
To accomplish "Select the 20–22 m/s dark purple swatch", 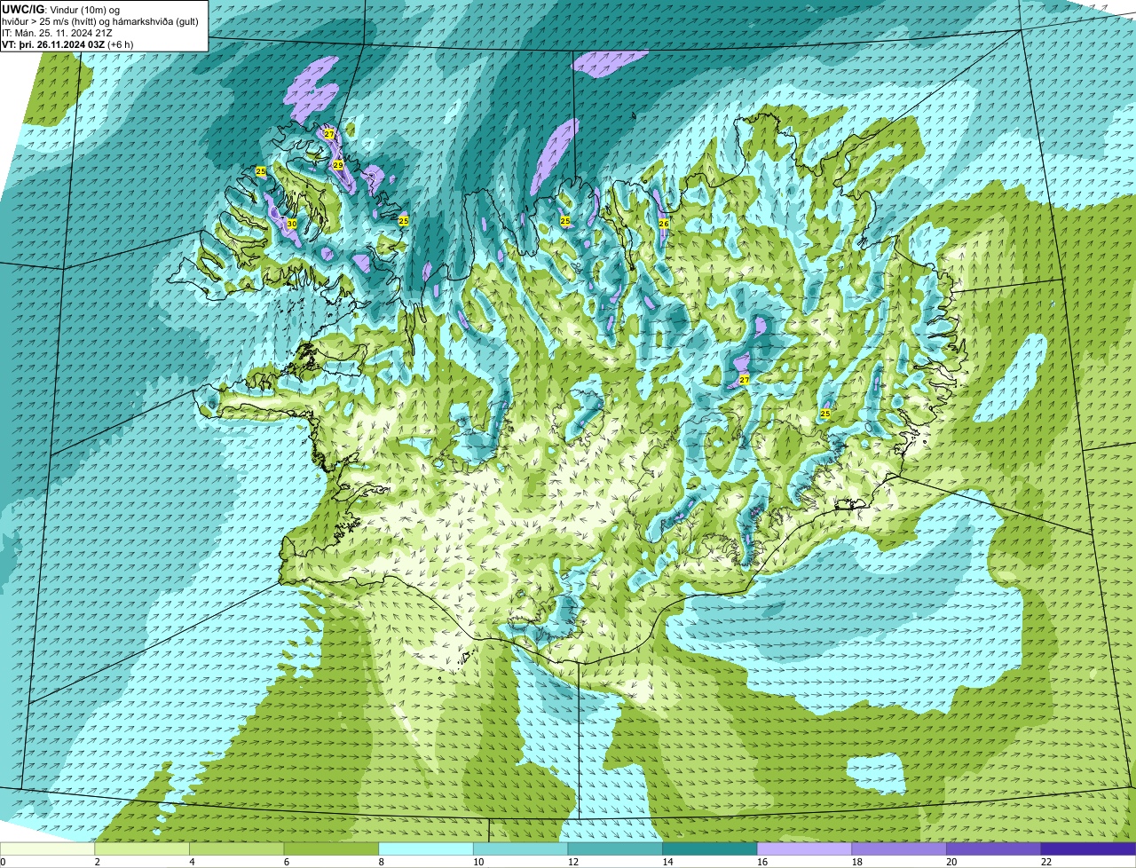I will (993, 848).
